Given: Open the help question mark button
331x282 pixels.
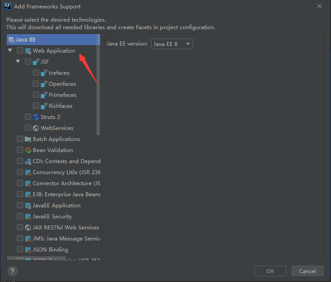Looking at the screenshot, I should pos(13,271).
